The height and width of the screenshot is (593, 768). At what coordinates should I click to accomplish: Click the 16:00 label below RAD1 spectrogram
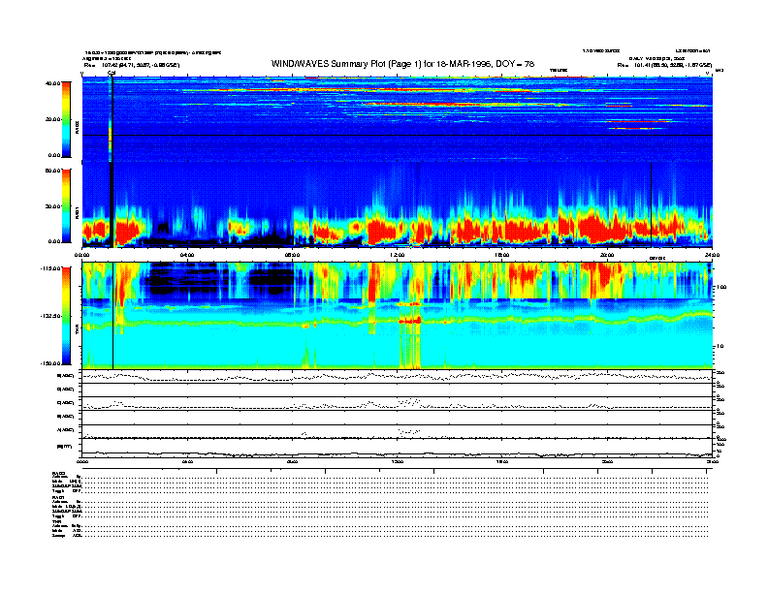coord(502,255)
